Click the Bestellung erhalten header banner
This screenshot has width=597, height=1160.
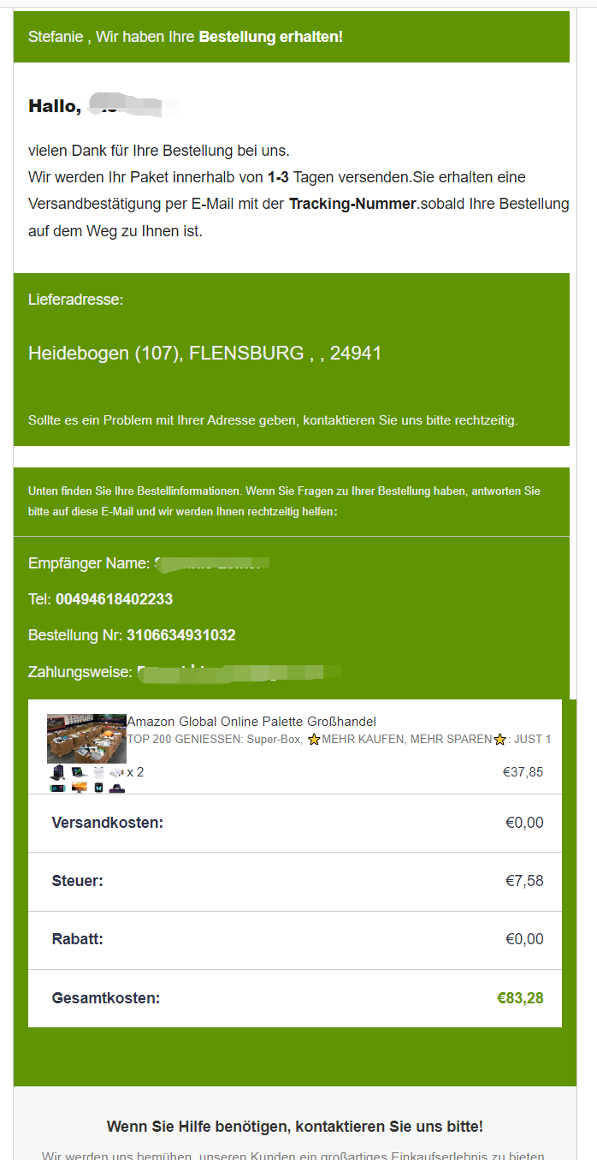click(x=291, y=37)
